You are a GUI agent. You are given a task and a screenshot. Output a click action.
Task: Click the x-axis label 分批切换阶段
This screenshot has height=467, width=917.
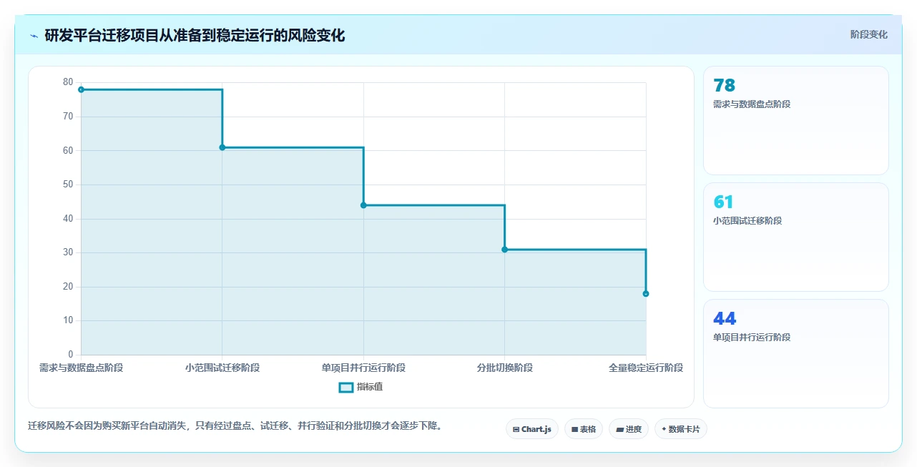(x=505, y=368)
